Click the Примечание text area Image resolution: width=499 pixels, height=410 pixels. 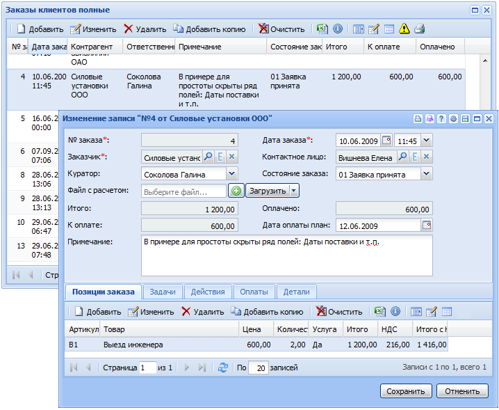click(x=287, y=255)
